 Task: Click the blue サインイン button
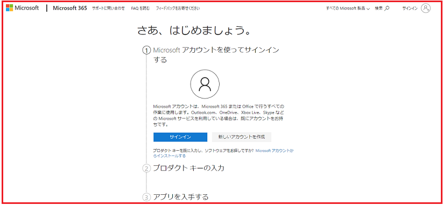(x=180, y=137)
